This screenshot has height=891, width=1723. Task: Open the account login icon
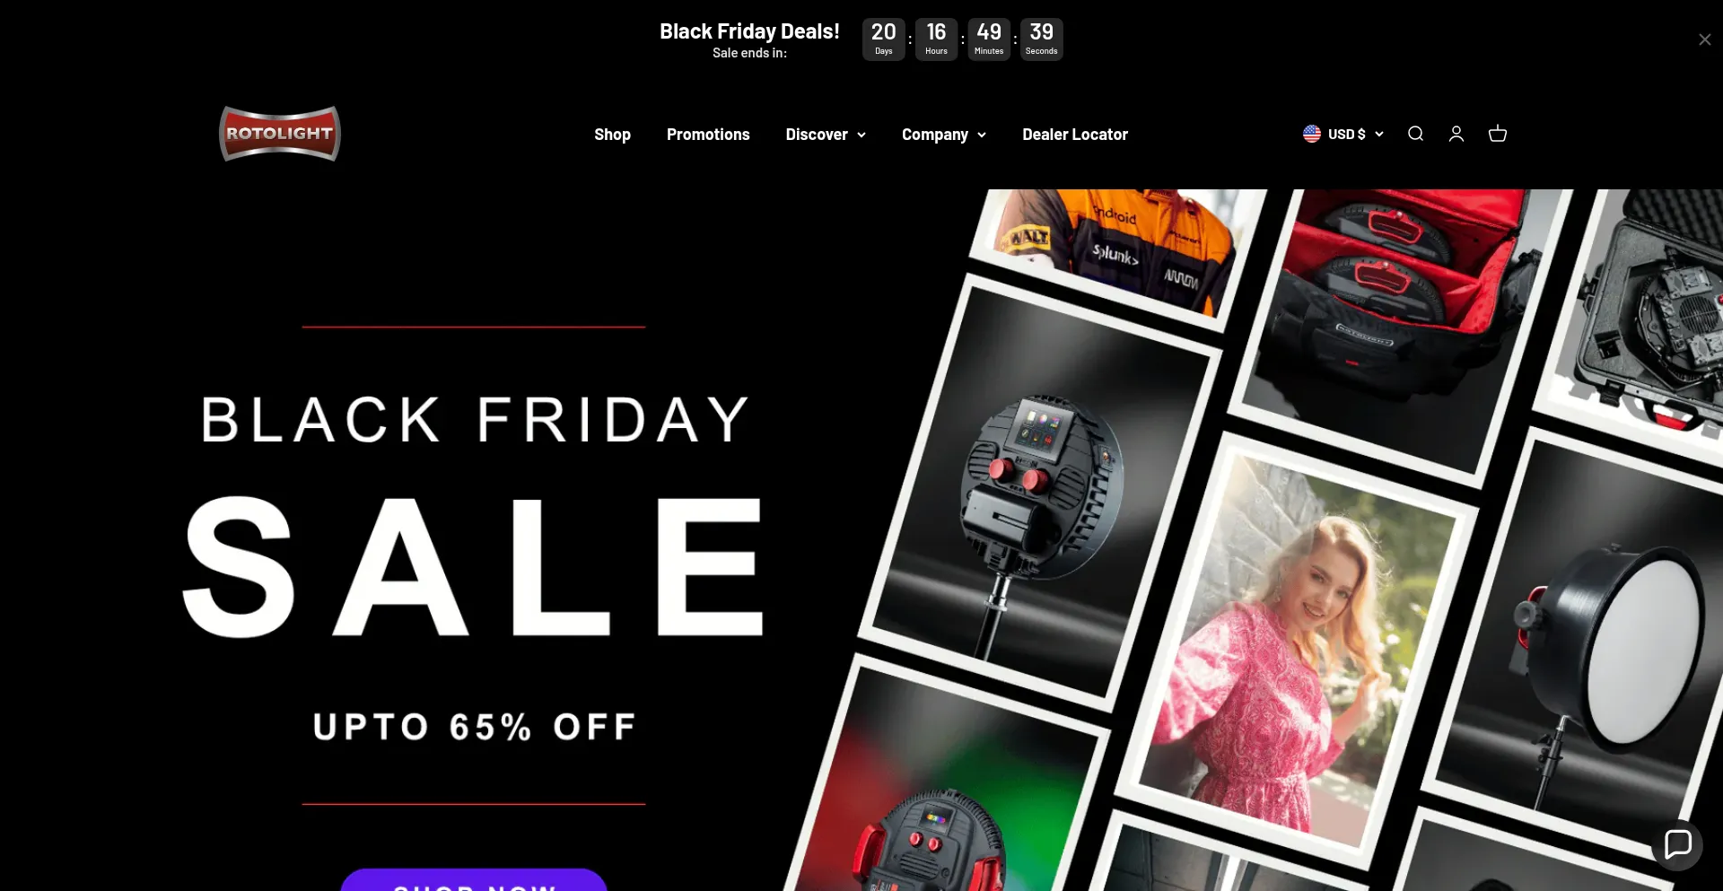(1456, 134)
